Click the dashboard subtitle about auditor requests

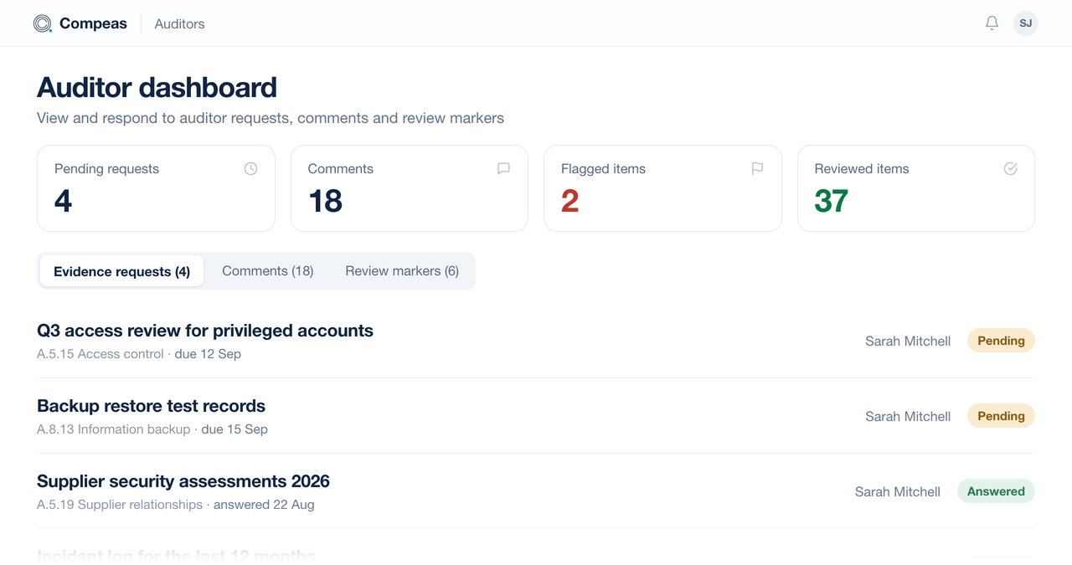point(271,118)
